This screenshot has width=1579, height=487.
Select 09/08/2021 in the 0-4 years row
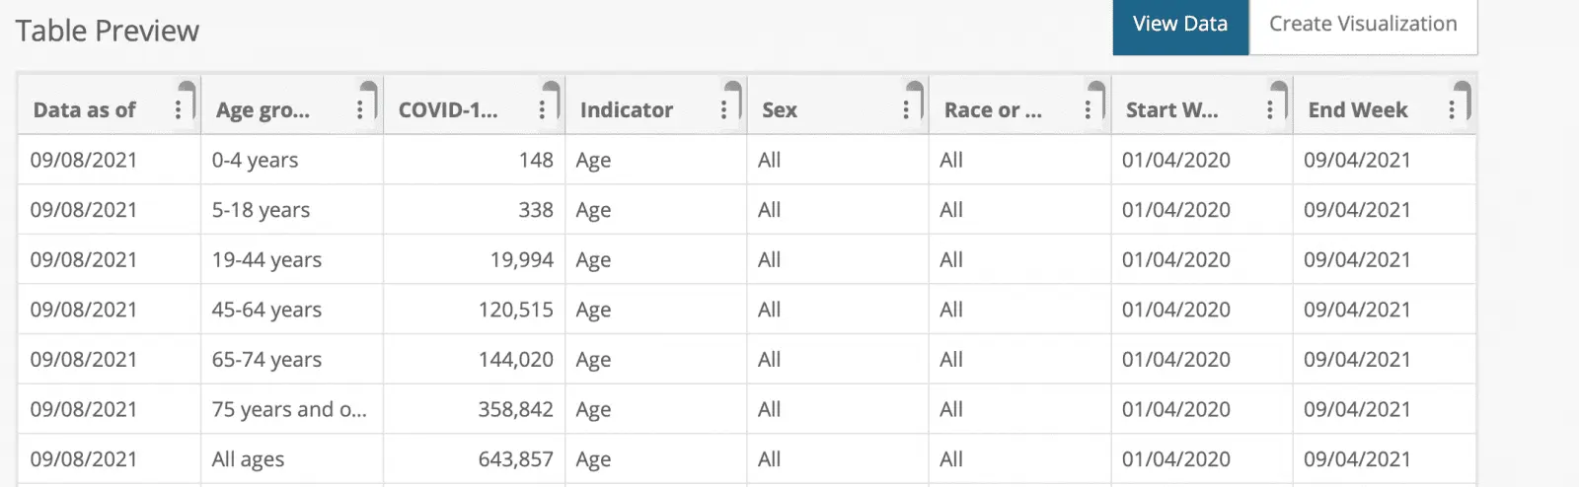coord(84,160)
